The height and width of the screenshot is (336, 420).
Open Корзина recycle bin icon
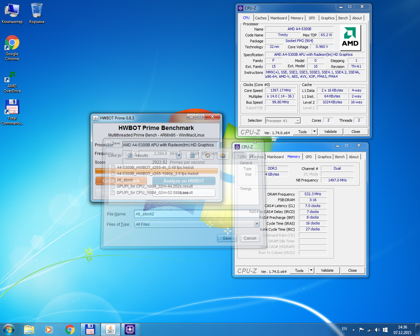[37, 14]
